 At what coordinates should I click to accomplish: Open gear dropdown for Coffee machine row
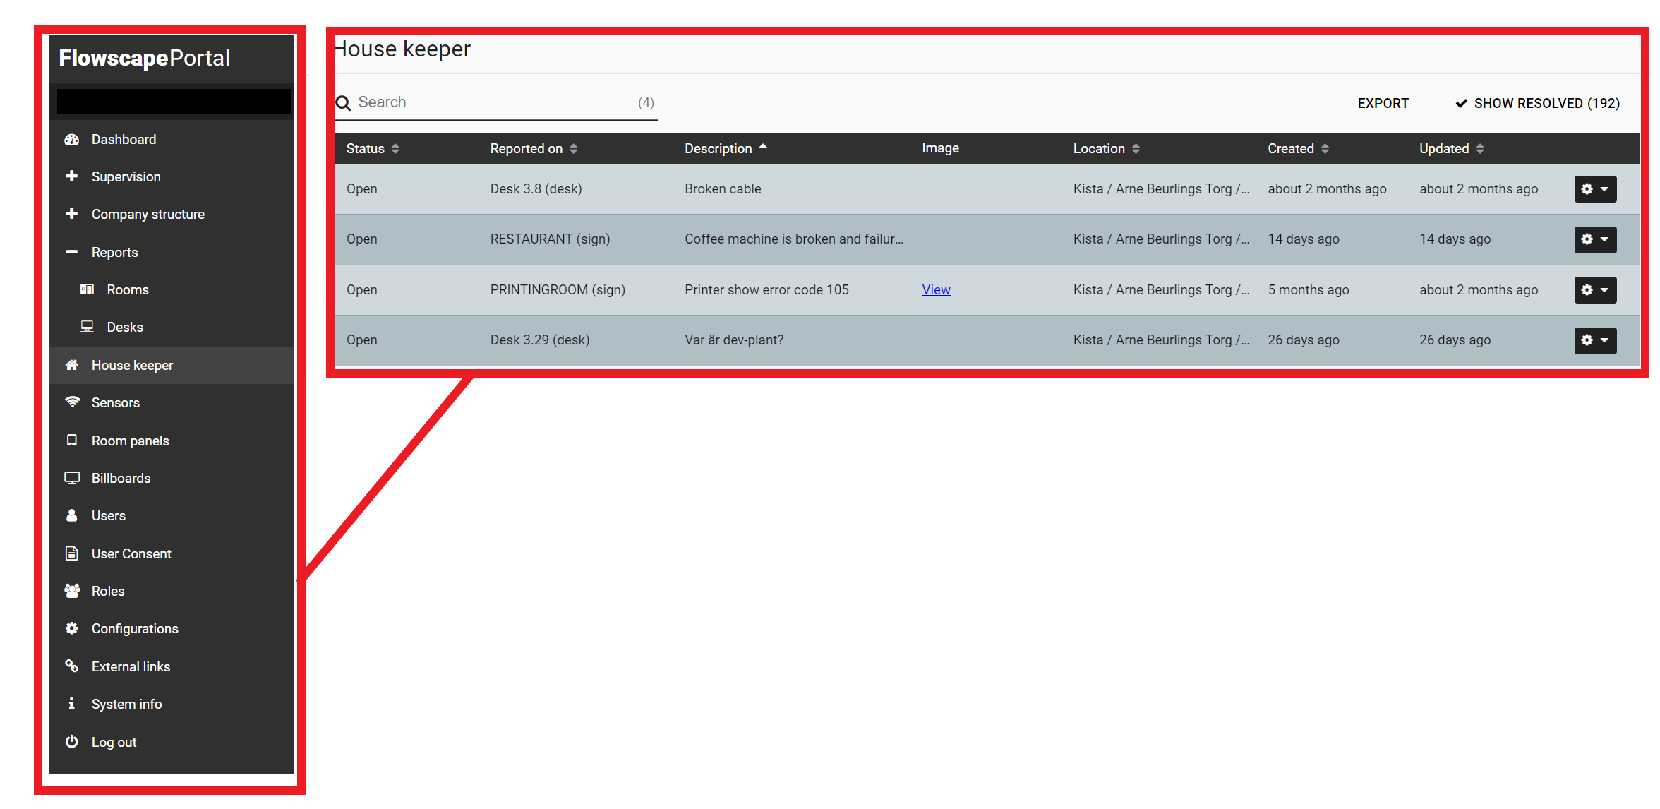1595,239
